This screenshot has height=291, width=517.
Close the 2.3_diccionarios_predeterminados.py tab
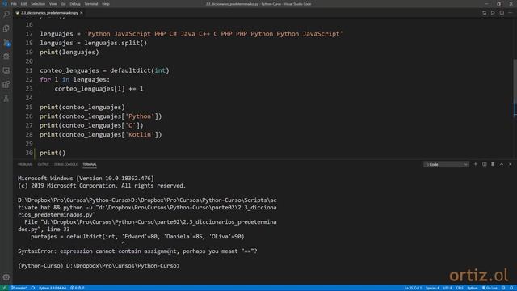coord(82,13)
